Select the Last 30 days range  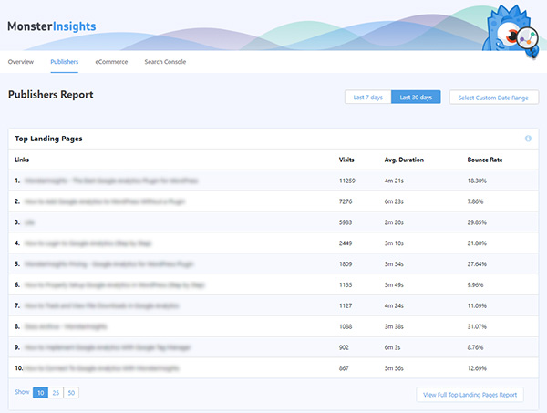pyautogui.click(x=416, y=97)
